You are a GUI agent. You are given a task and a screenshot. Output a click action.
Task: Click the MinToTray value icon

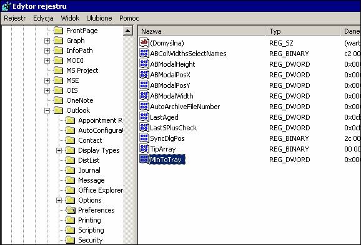144,159
